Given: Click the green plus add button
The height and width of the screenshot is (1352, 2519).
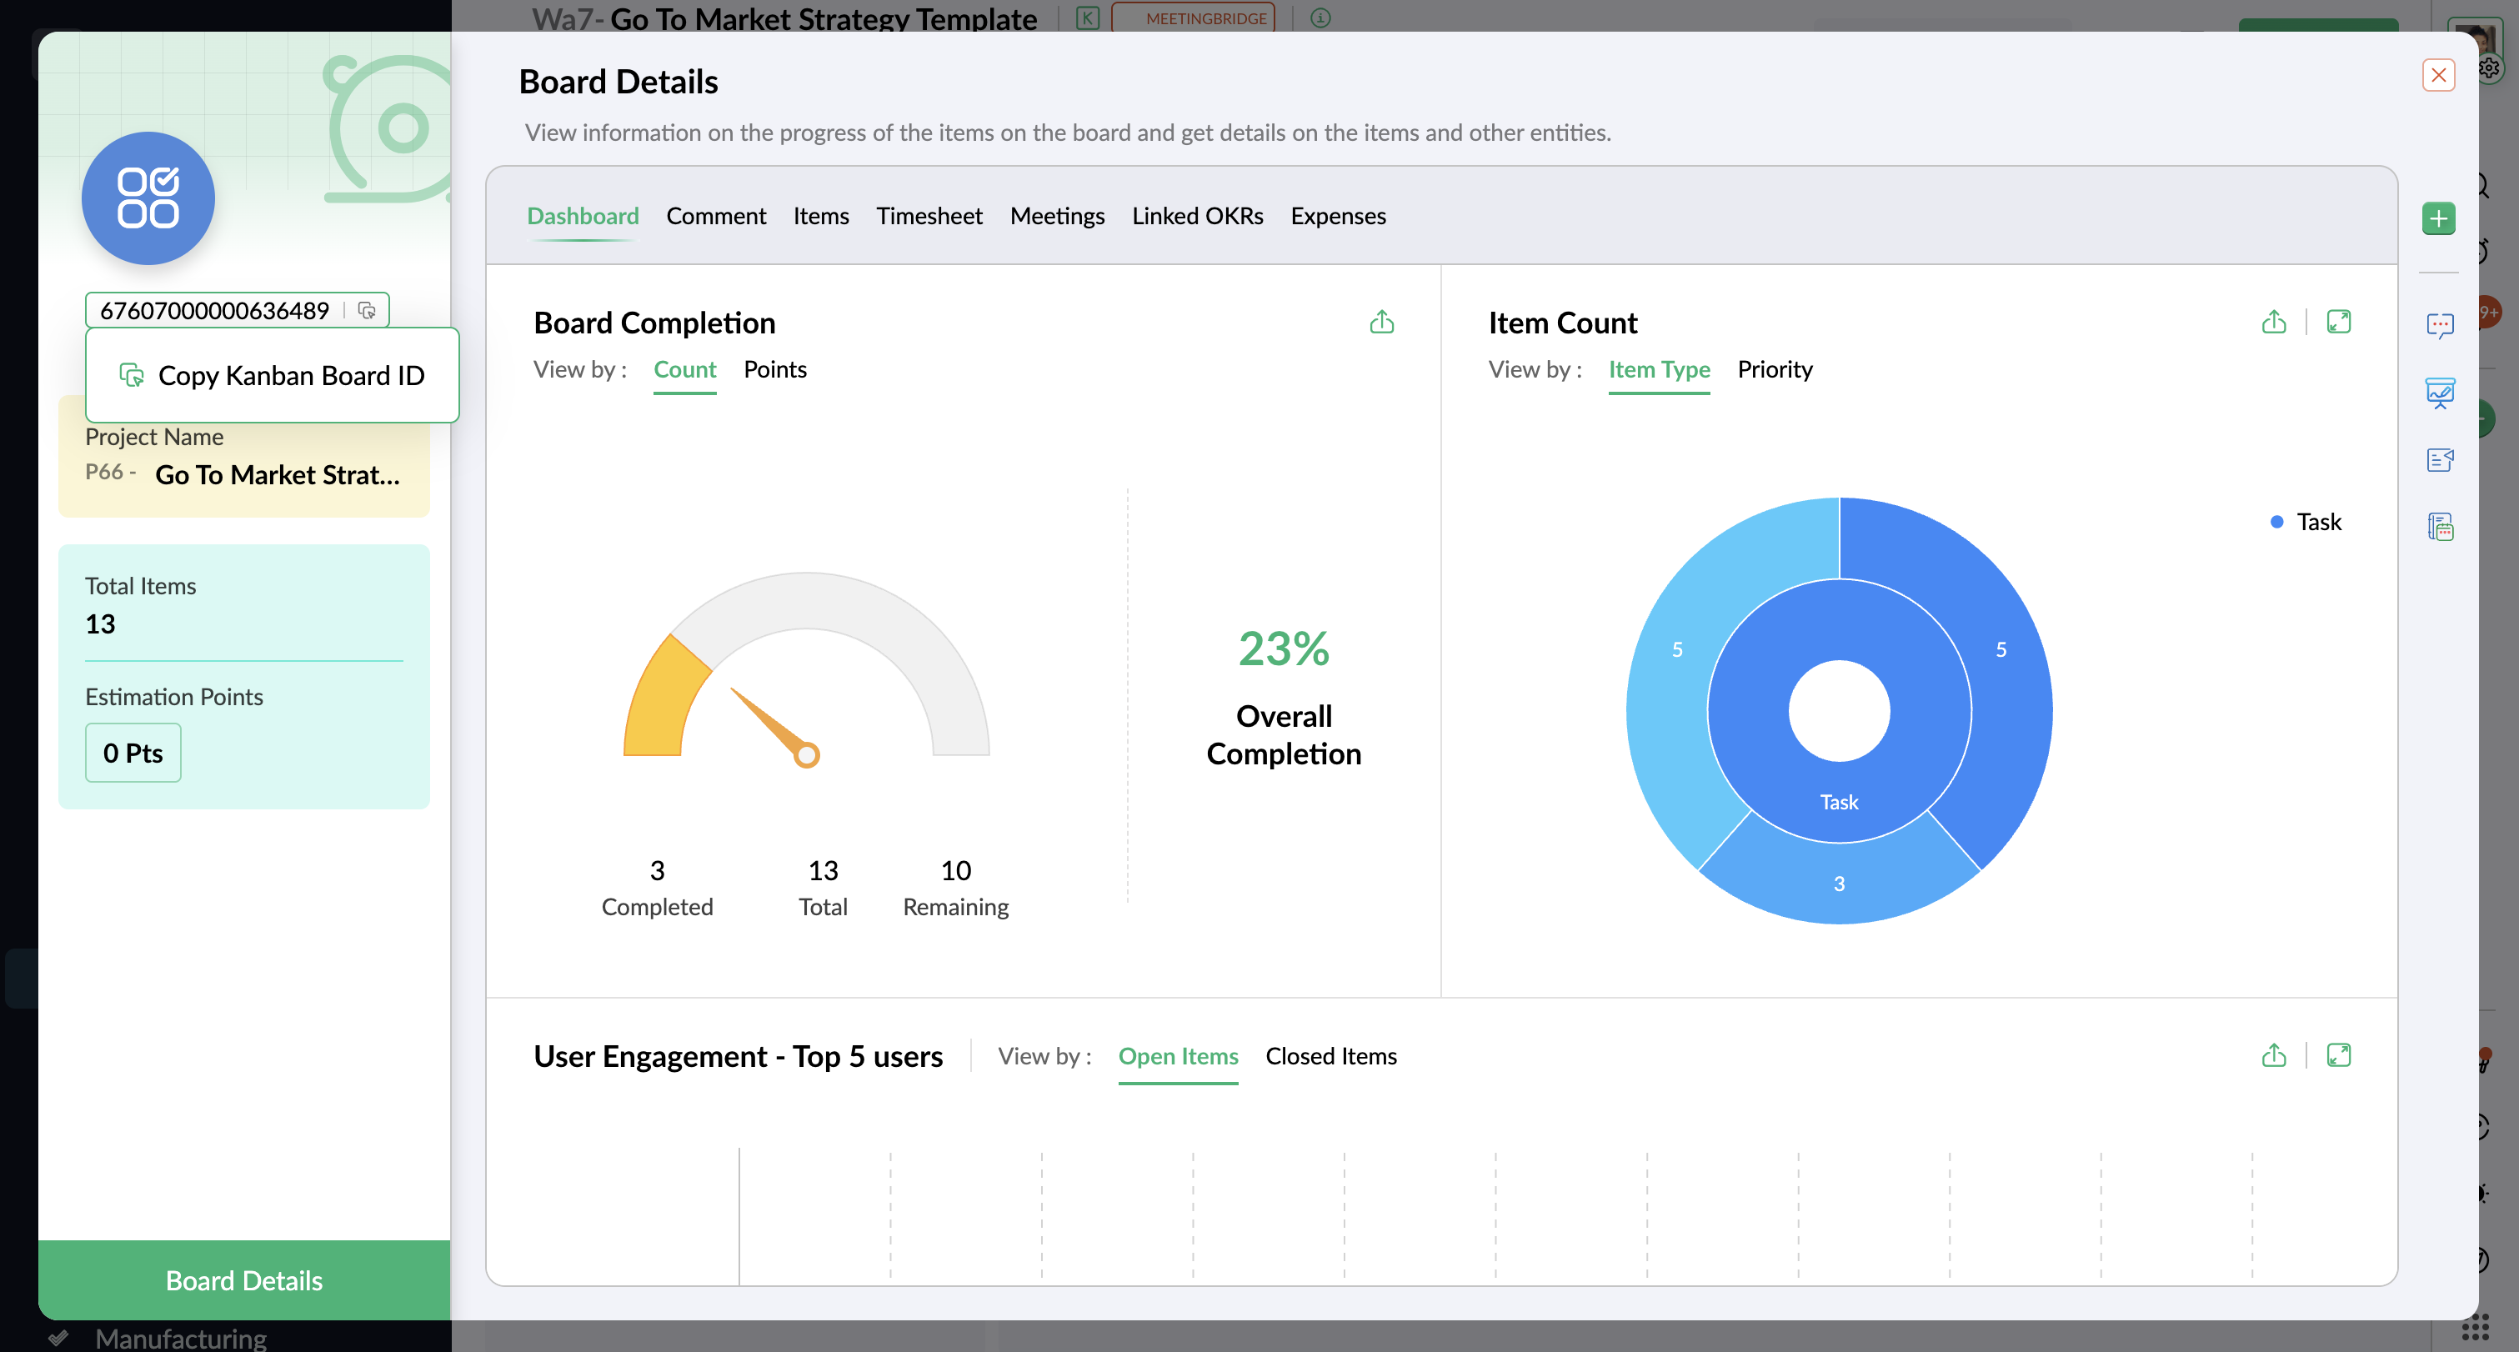Looking at the screenshot, I should pyautogui.click(x=2438, y=218).
